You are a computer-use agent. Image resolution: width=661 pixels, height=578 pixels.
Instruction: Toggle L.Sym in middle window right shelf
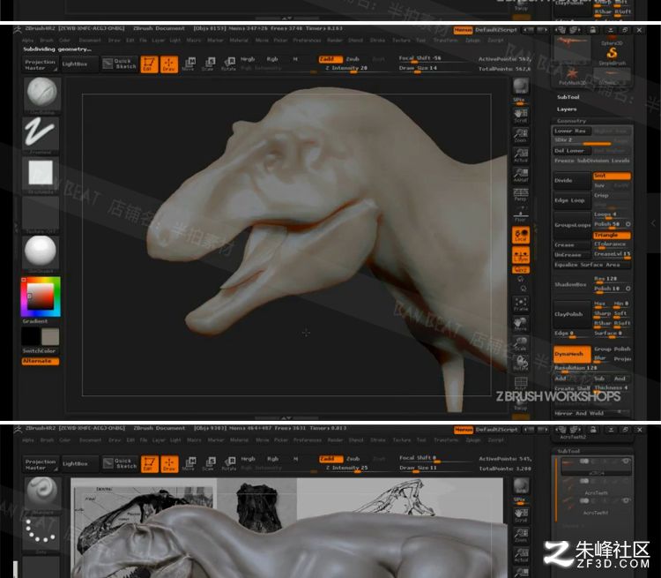(521, 255)
